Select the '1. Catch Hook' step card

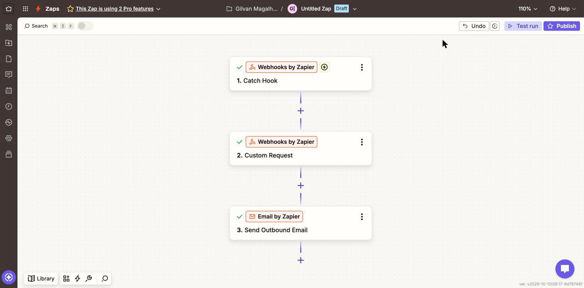pos(301,74)
